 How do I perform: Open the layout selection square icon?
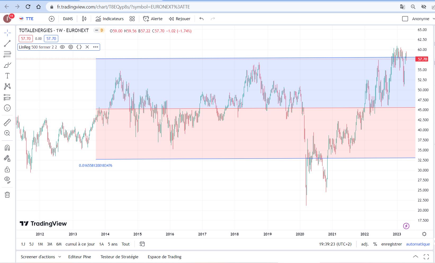tap(405, 19)
